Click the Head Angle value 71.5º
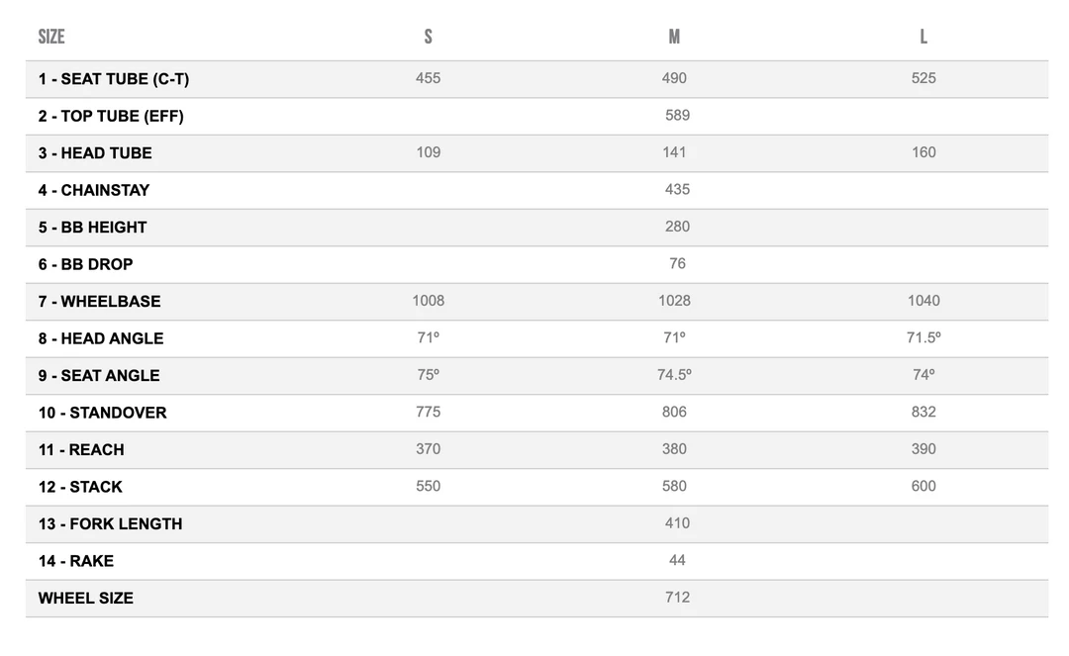Viewport: 1069px width, 656px height. tap(923, 338)
